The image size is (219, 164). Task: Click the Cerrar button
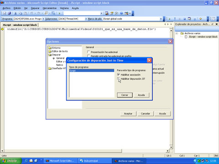[125, 95]
